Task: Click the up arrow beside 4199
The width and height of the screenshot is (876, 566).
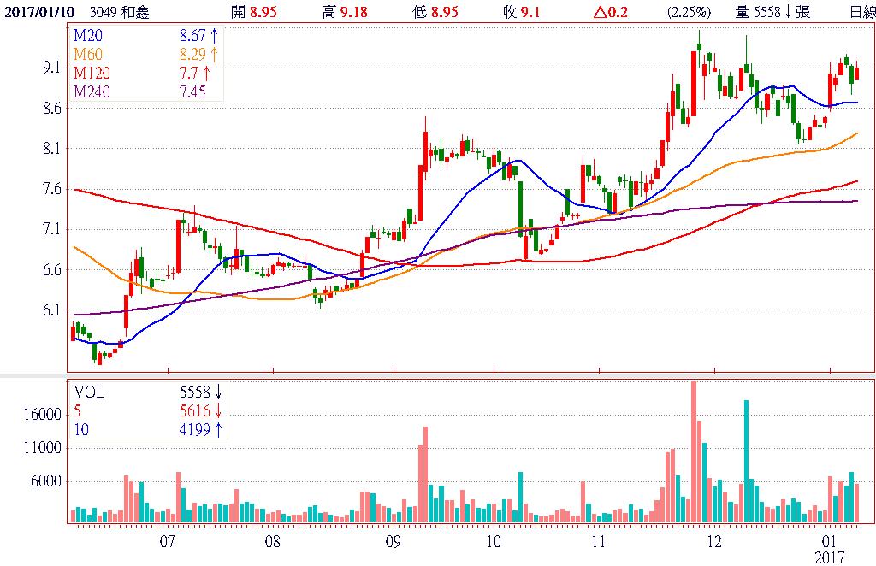Action: [218, 429]
